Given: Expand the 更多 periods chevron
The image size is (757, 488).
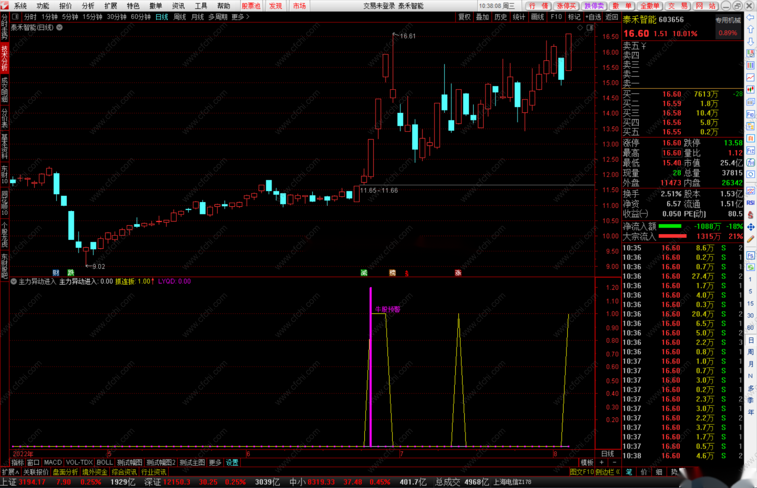Looking at the screenshot, I should point(248,17).
